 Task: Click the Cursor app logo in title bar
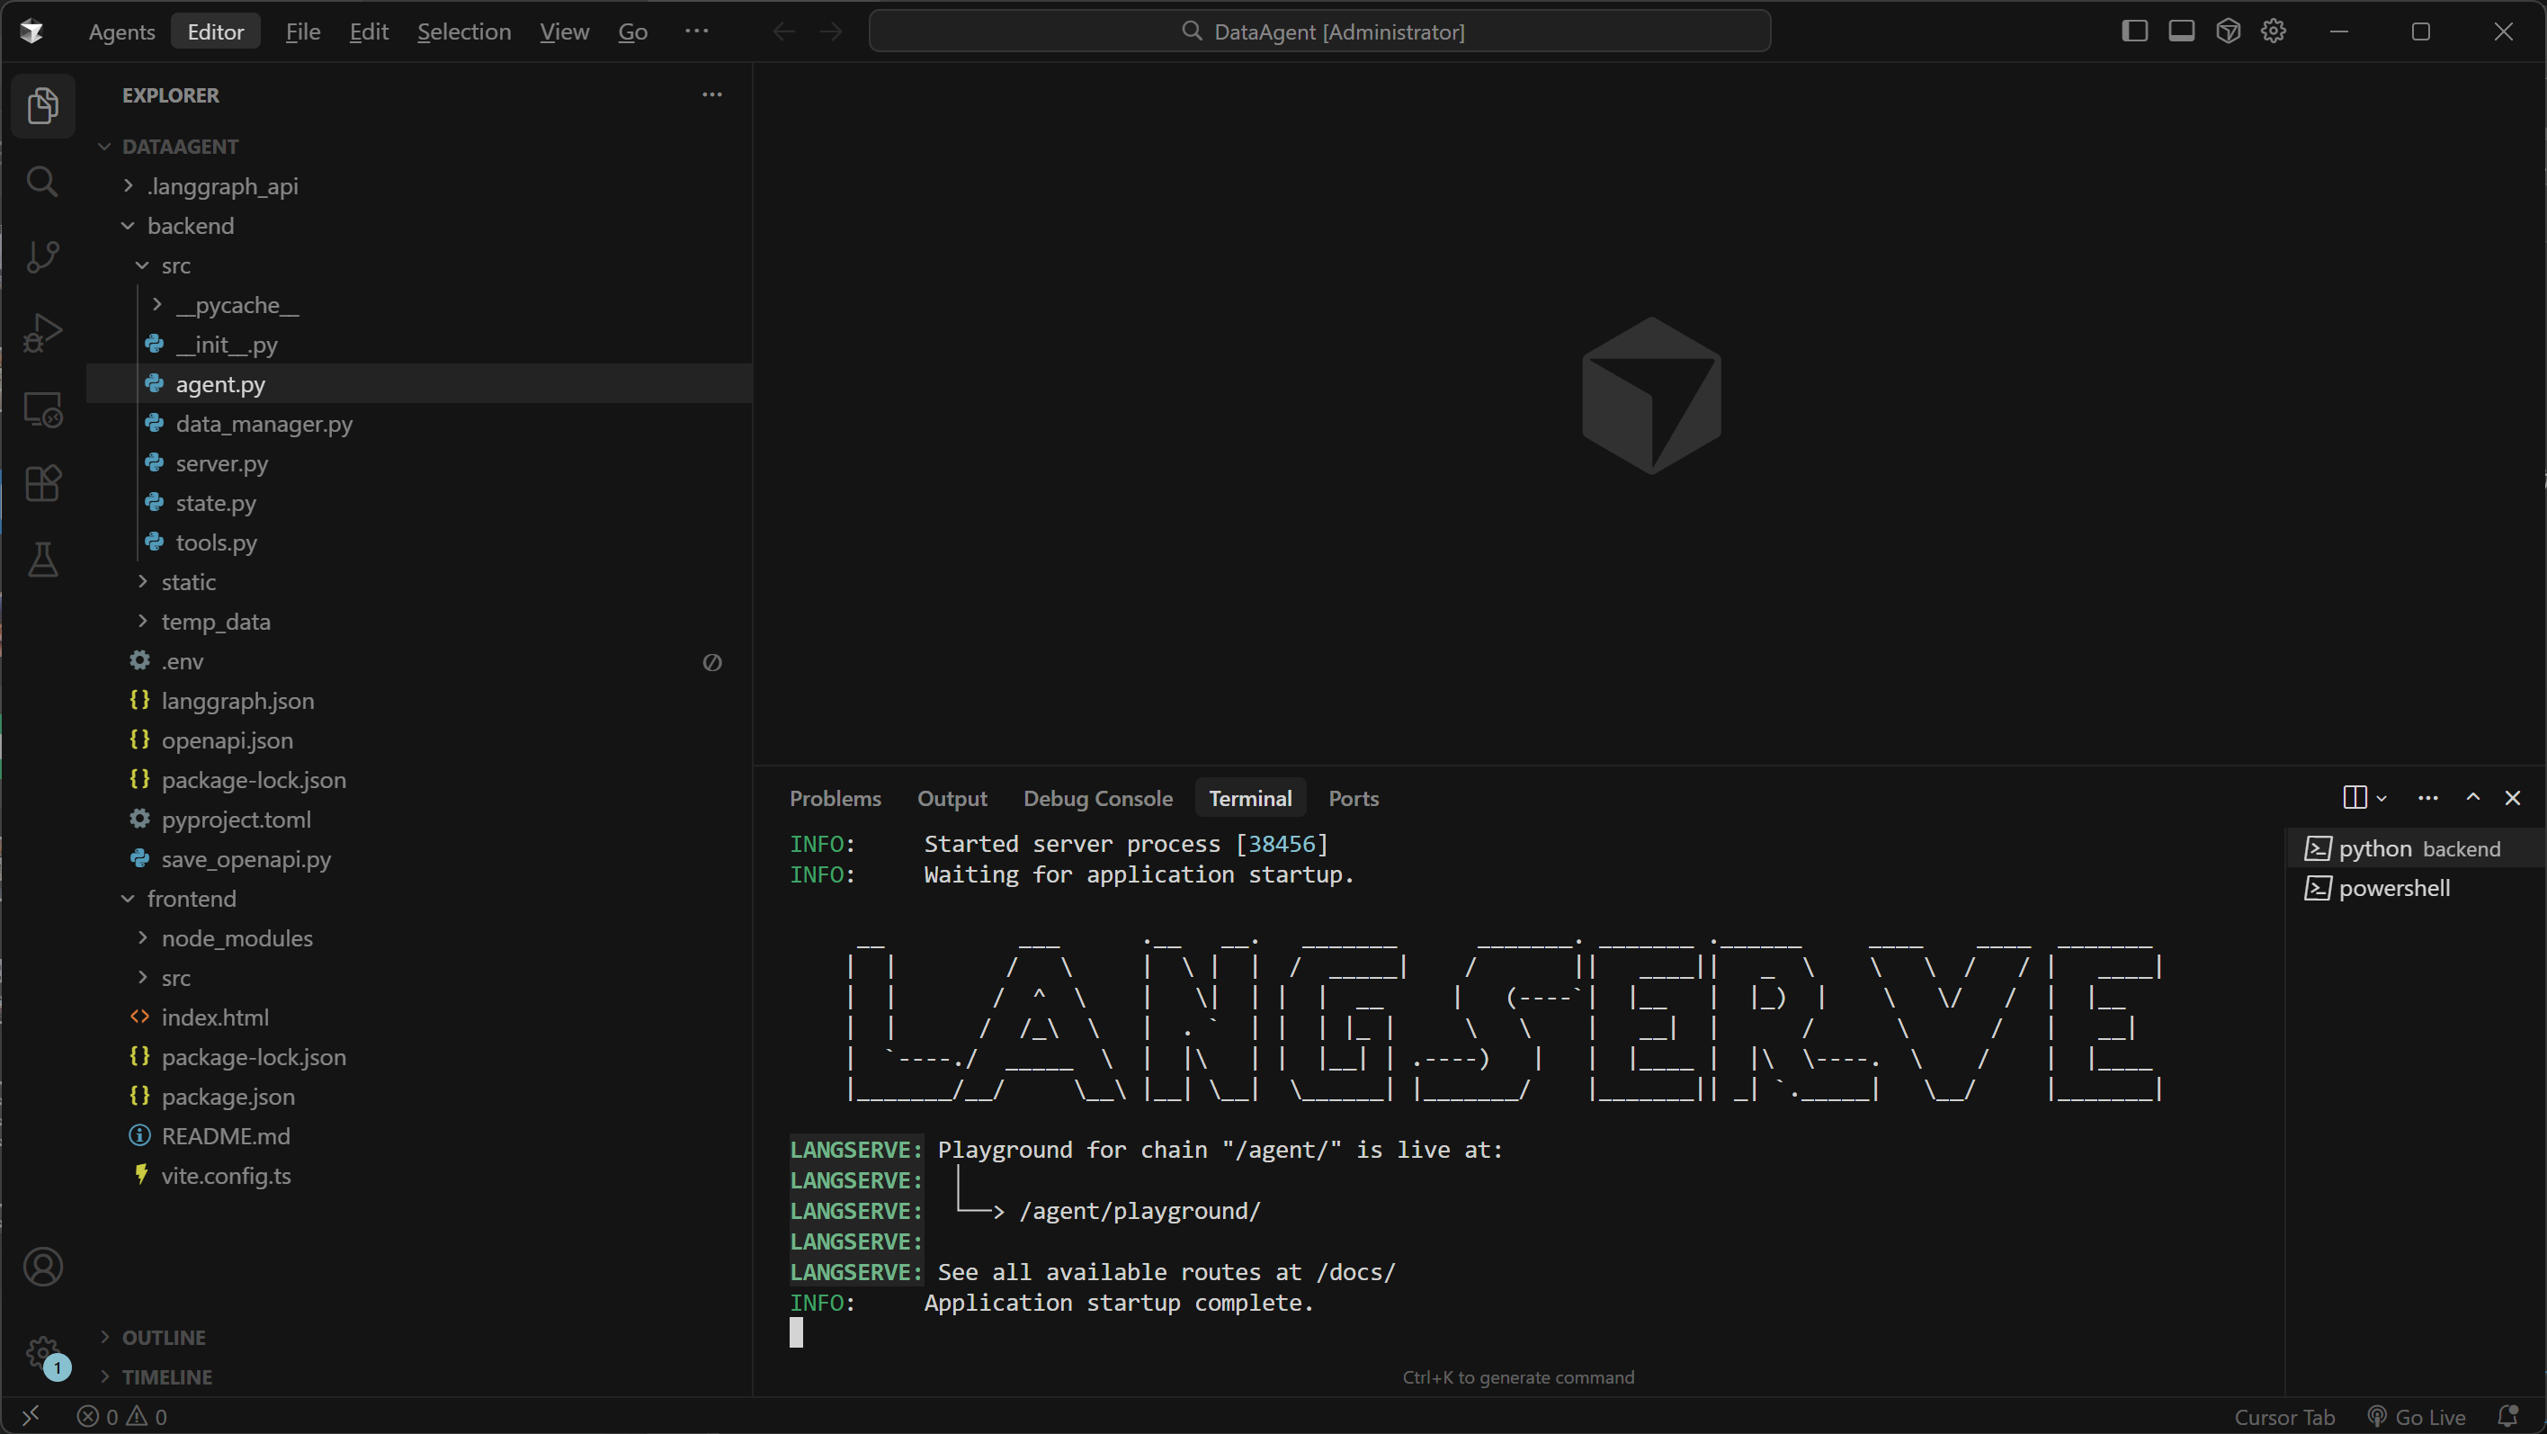pyautogui.click(x=31, y=31)
